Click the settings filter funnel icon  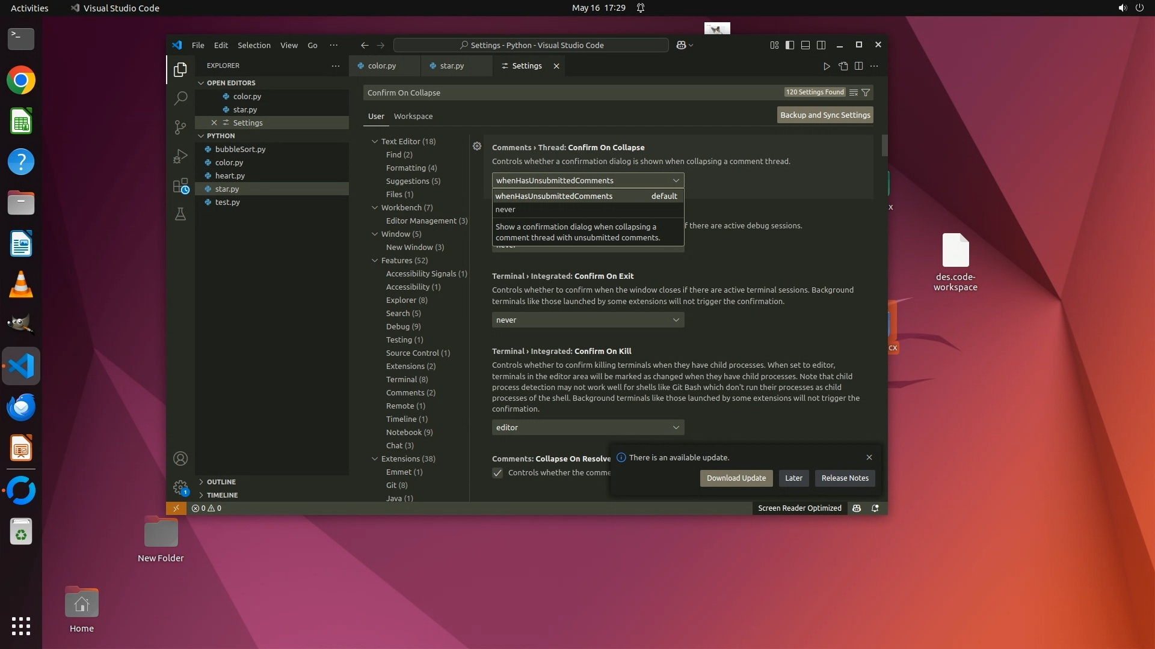coord(866,93)
